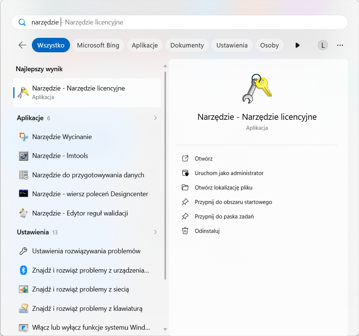The height and width of the screenshot is (336, 359).
Task: Click the preview title Narzędzie licencyjne
Action: click(257, 117)
